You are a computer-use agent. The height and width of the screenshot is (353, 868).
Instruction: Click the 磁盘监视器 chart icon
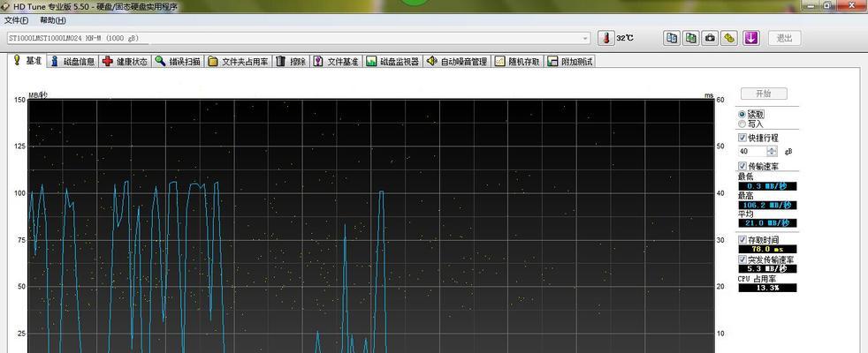coord(371,61)
